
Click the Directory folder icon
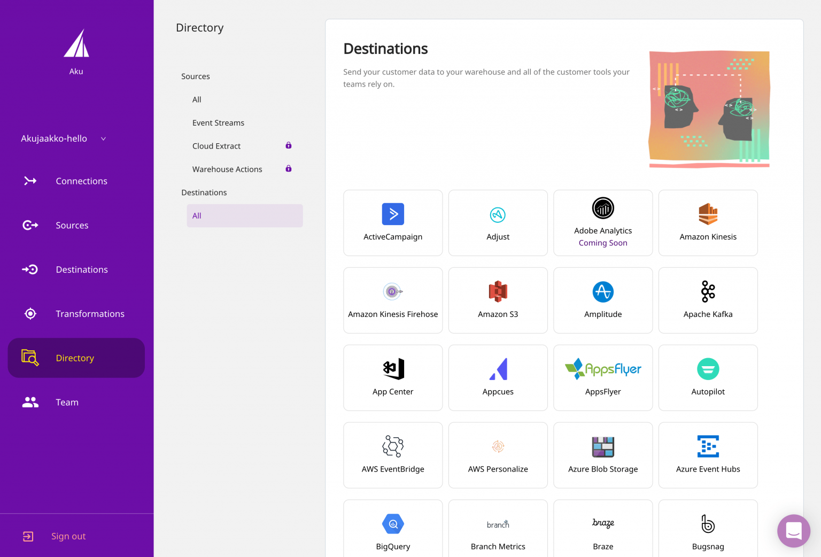[30, 358]
